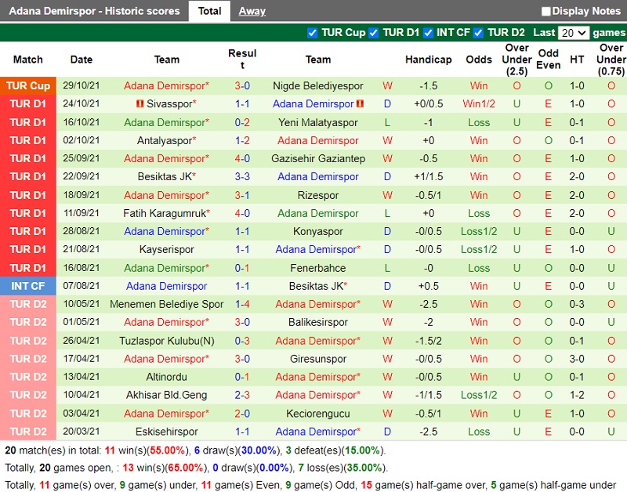Uncheck the TUR D1 filter checkbox
627x492 pixels.
point(374,33)
